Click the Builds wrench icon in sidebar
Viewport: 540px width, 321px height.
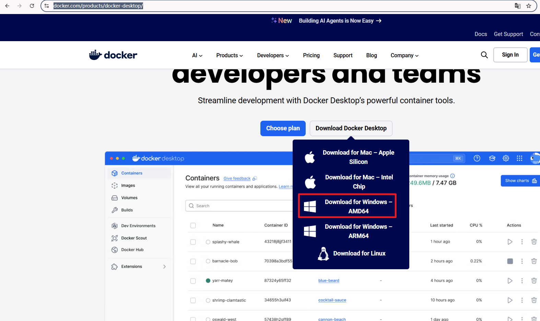115,210
